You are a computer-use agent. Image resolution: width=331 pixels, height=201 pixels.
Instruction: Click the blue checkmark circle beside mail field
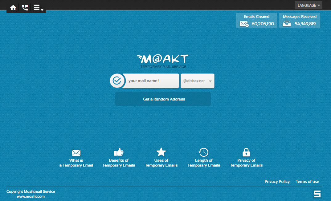(x=117, y=81)
